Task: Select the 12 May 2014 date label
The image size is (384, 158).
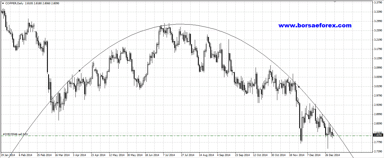Action: pyautogui.click(x=116, y=155)
